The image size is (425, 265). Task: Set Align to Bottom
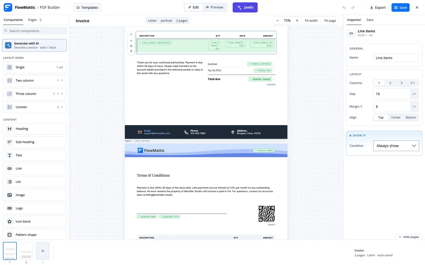pyautogui.click(x=411, y=118)
